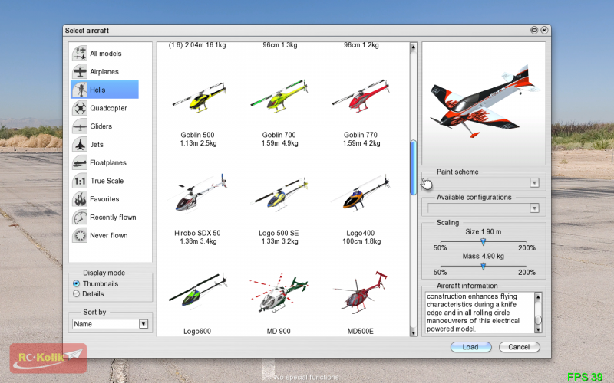Click the Aircraft information scroll down arrow
The height and width of the screenshot is (383, 614).
tap(538, 329)
